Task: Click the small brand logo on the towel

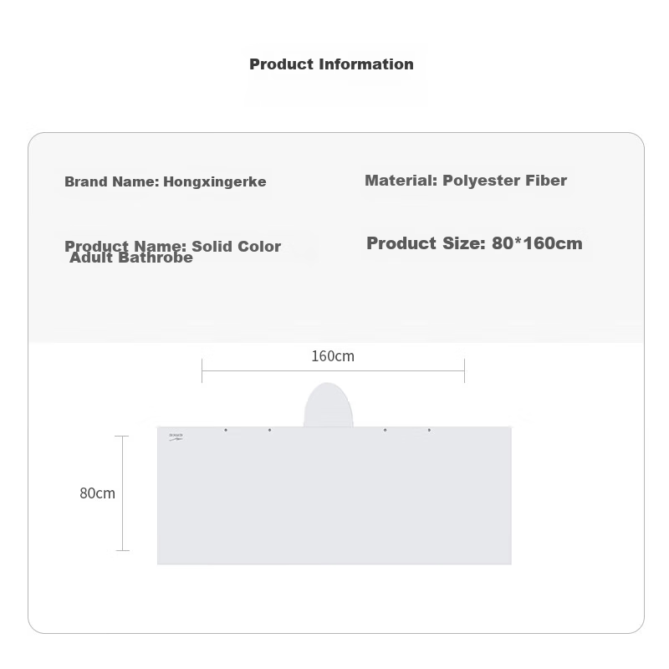Action: (176, 437)
